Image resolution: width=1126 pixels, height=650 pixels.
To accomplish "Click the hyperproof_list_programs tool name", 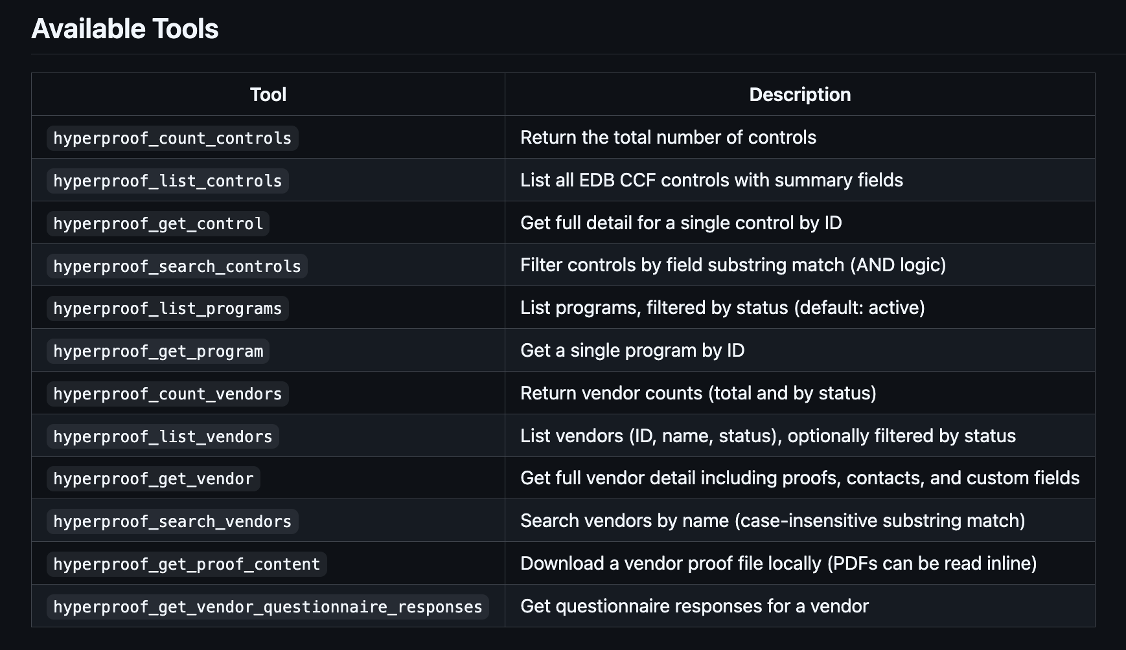I will pos(168,308).
